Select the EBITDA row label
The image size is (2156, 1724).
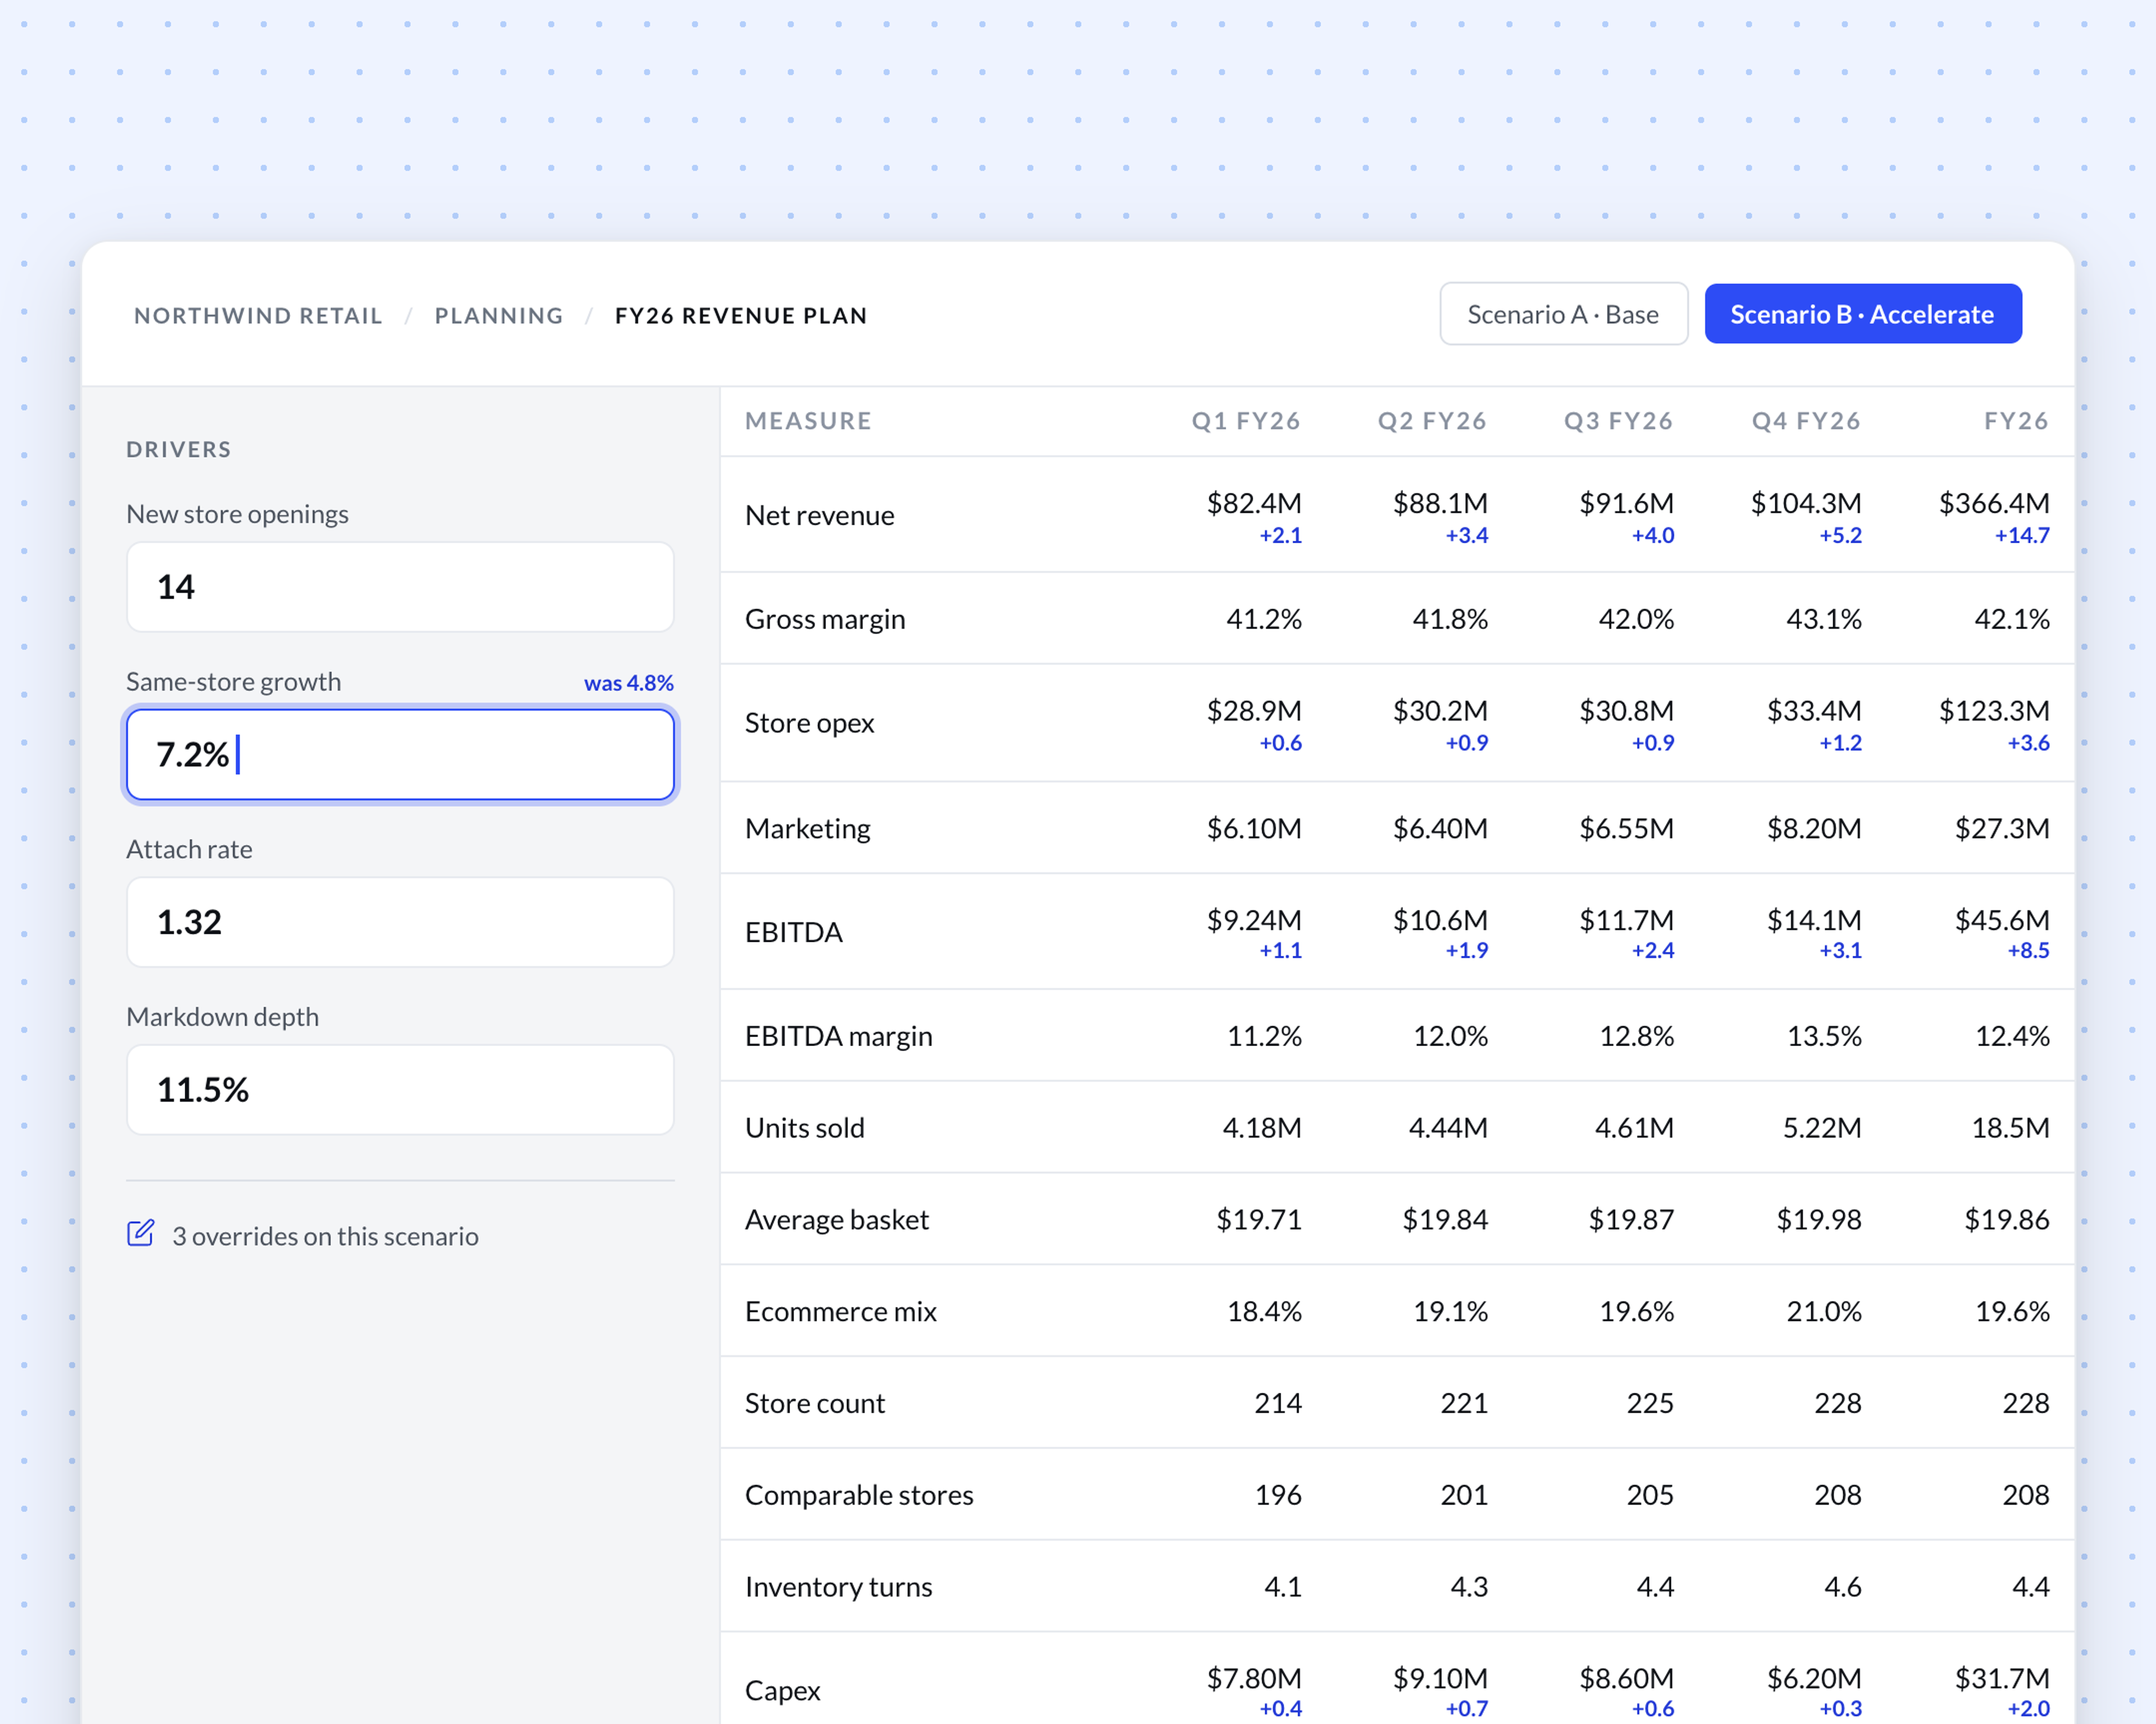794,933
